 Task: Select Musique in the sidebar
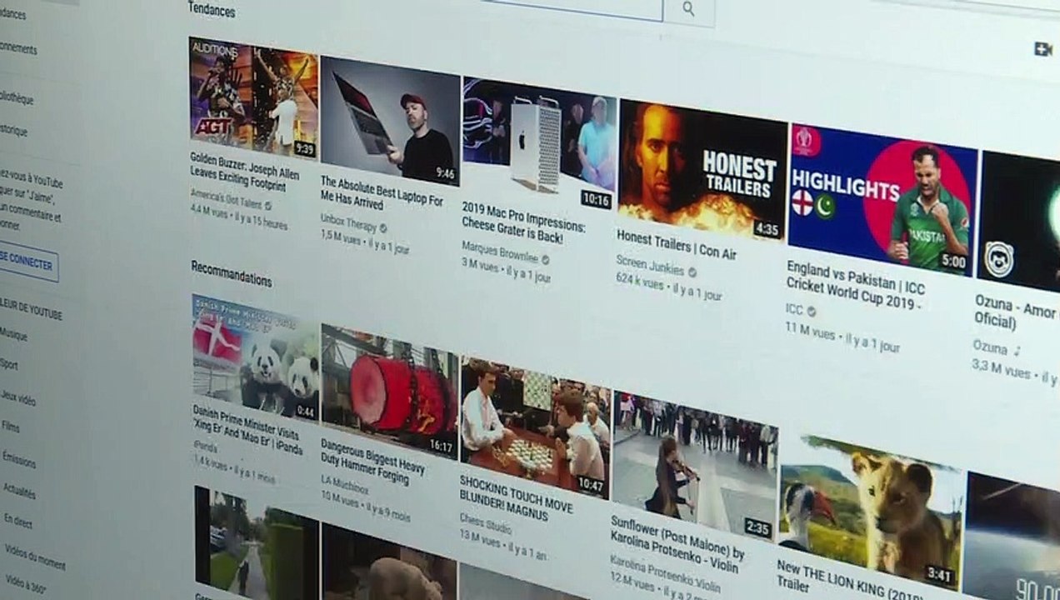point(13,334)
